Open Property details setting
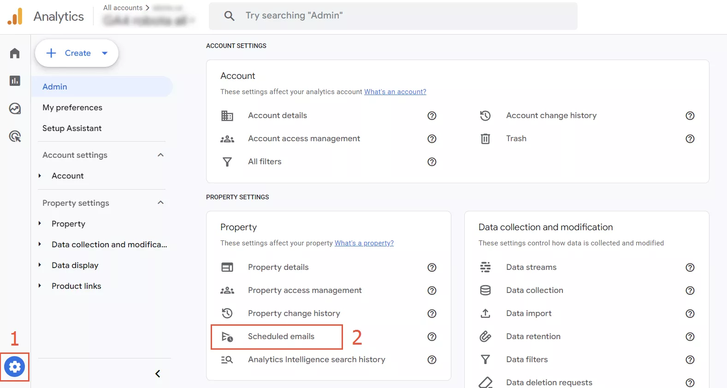Viewport: 727px width, 388px height. point(278,267)
